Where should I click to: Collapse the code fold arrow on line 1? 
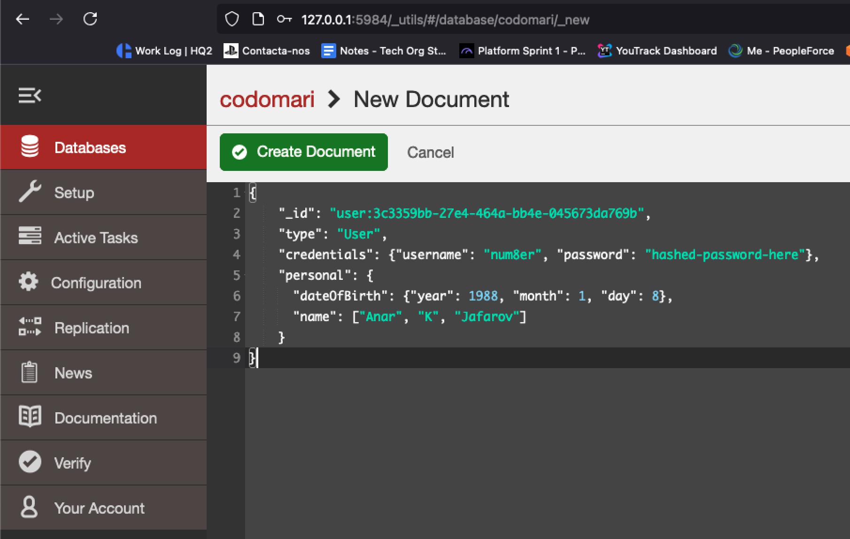tap(246, 192)
